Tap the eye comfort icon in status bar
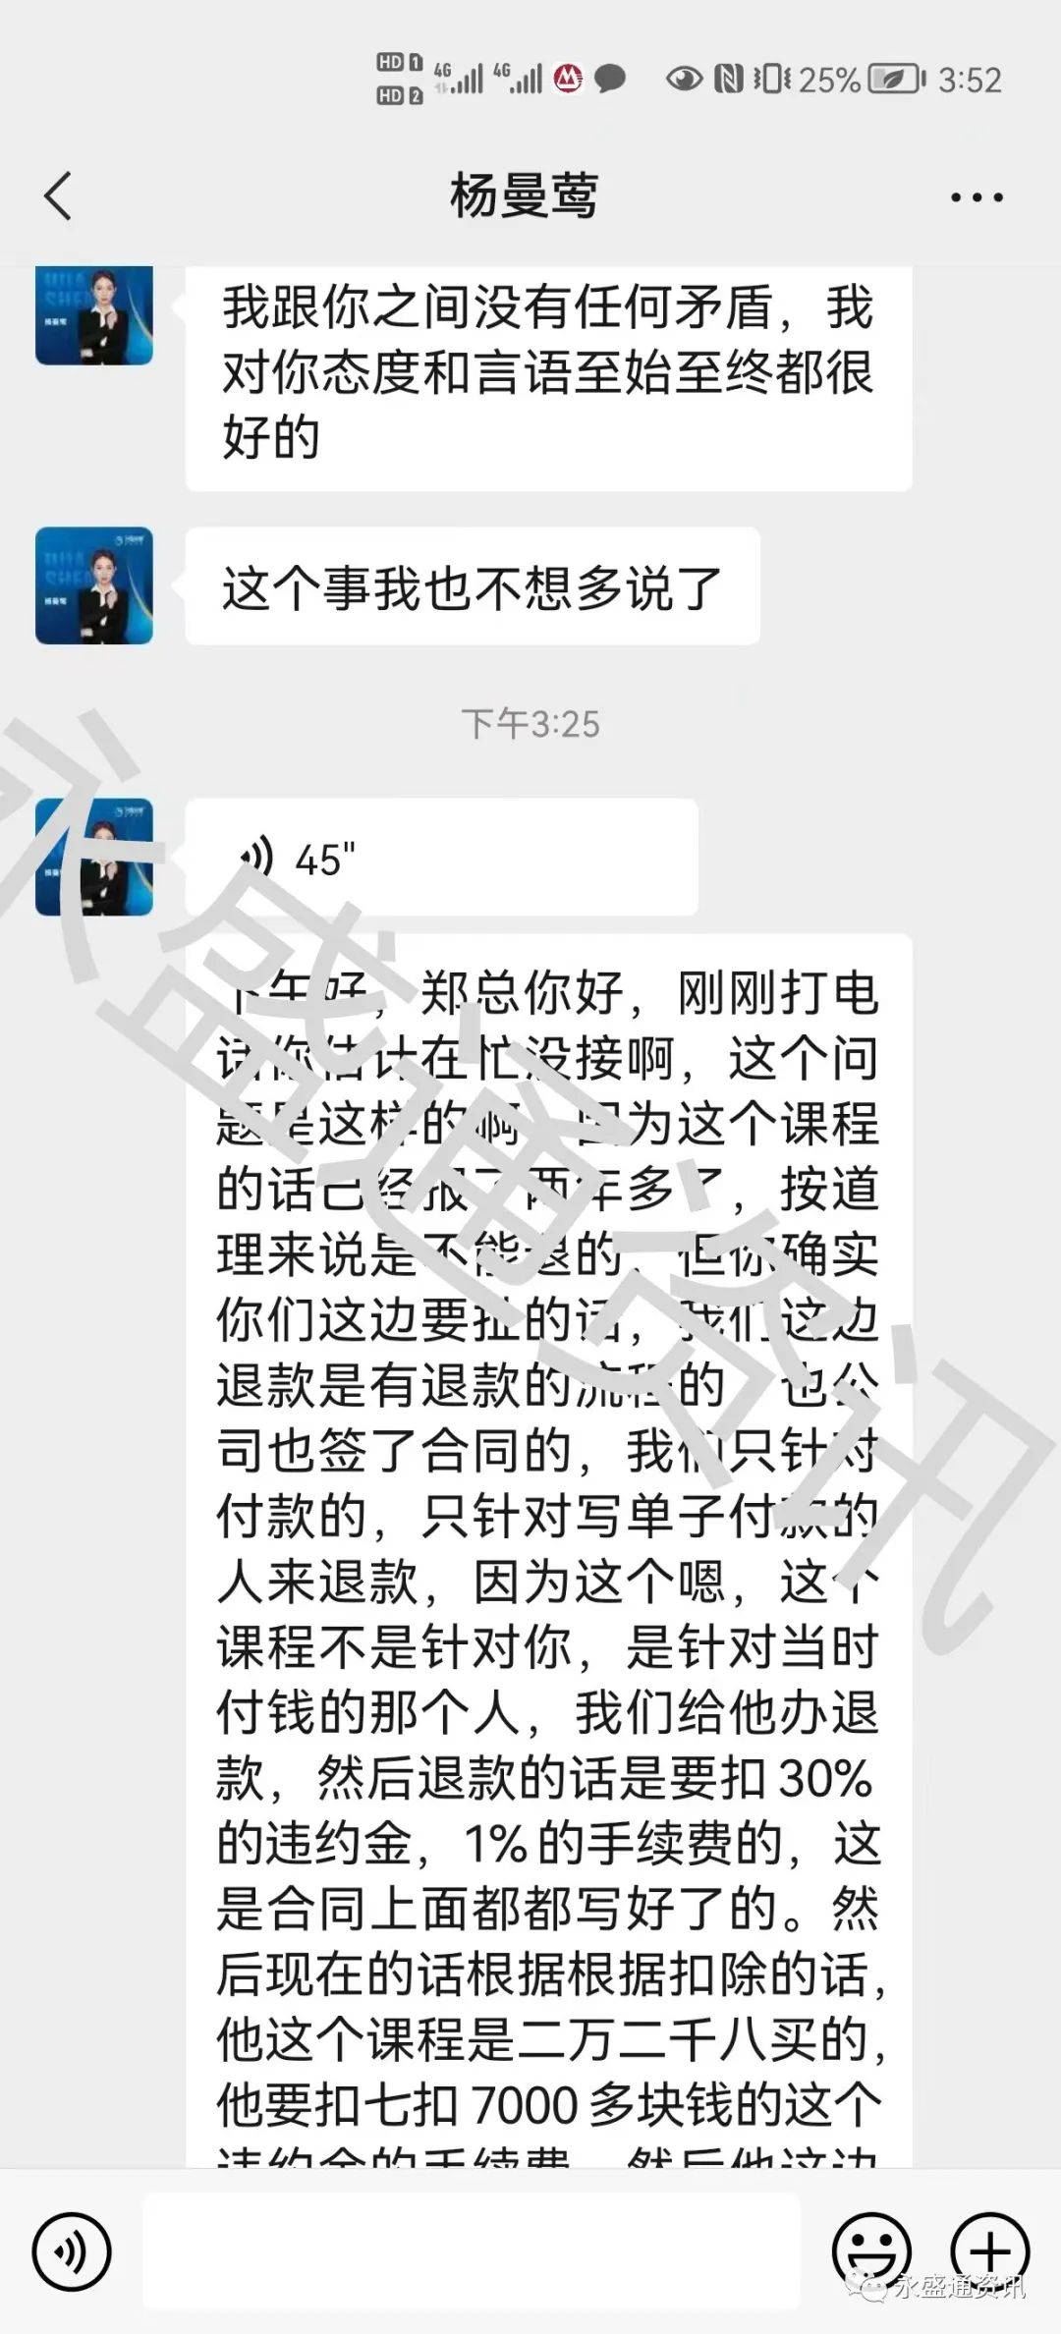Screen dimensions: 1061x2334 click(684, 79)
